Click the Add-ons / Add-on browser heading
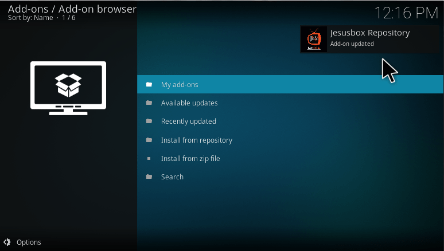444x251 pixels. pos(72,9)
